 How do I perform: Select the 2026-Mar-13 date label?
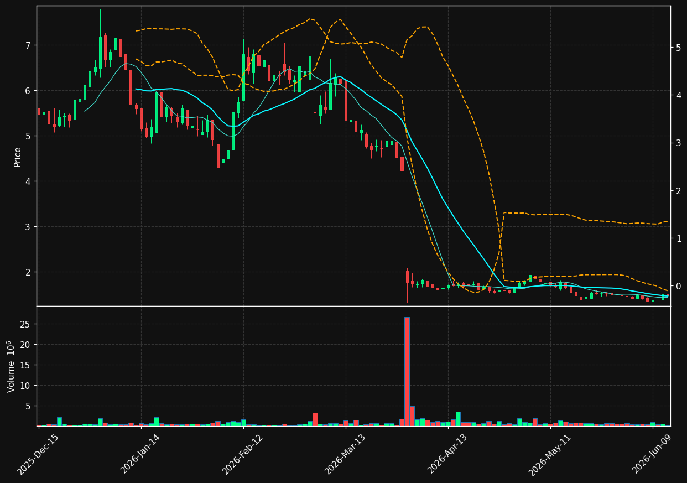345,454
